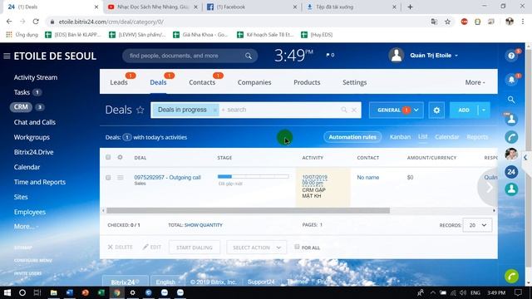Screen dimensions: 532x299
Task: Open the hamburger menu beside ETOILE DE SEOUL
Action: [7, 56]
